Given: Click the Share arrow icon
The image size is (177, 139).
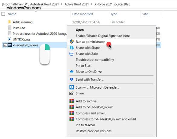Looking at the screenshot, I should point(71,93).
